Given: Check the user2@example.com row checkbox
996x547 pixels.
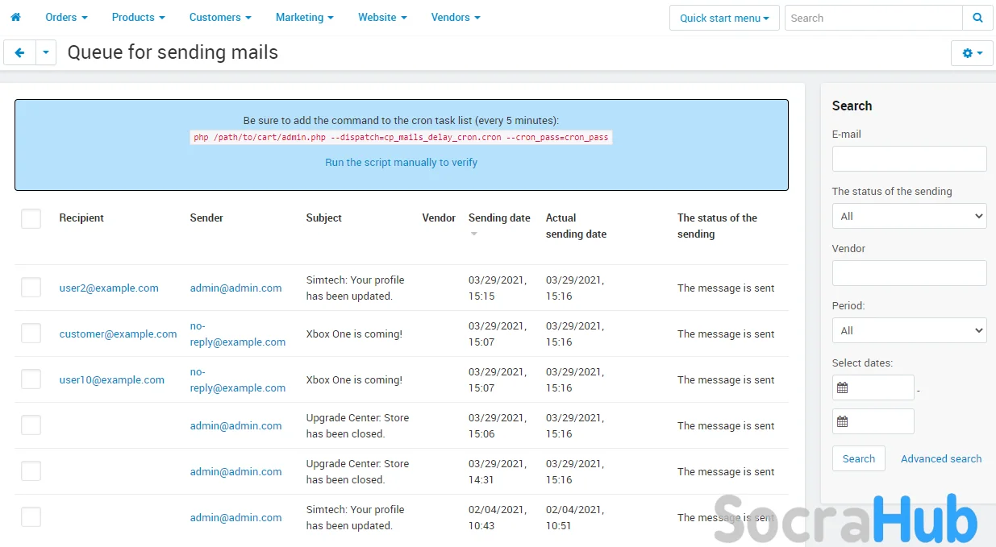Looking at the screenshot, I should (31, 288).
